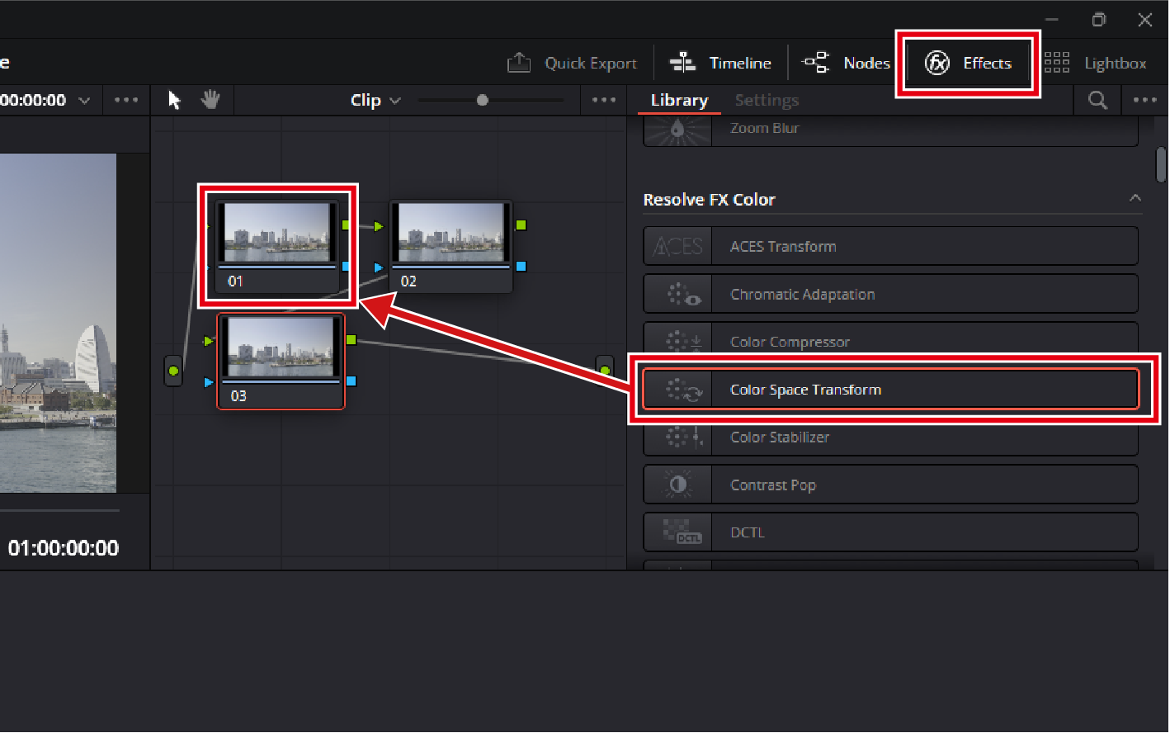Open node graph three-dot options menu

pyautogui.click(x=604, y=100)
